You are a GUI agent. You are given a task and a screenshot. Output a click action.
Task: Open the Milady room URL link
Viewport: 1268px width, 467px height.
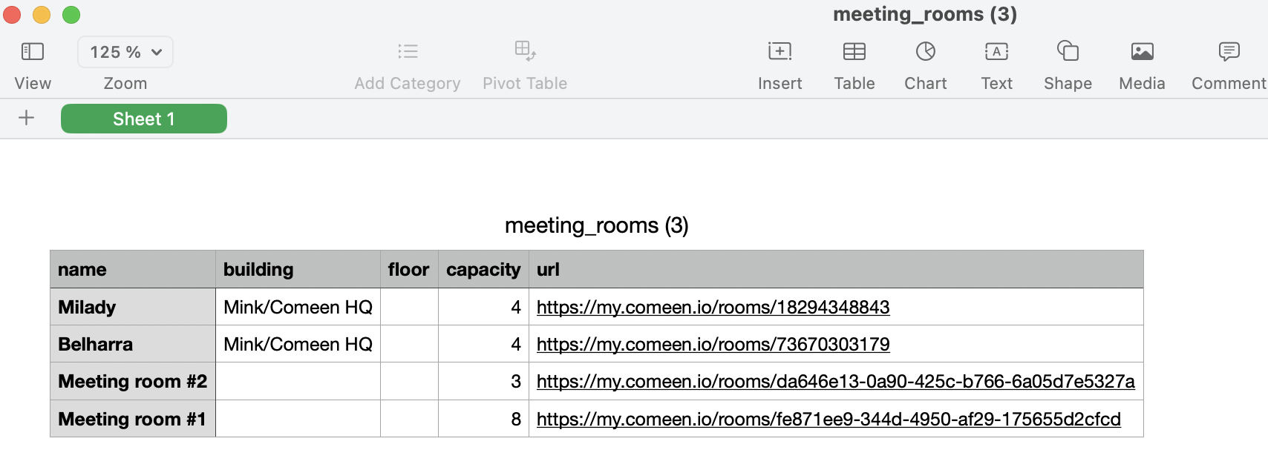pos(713,307)
